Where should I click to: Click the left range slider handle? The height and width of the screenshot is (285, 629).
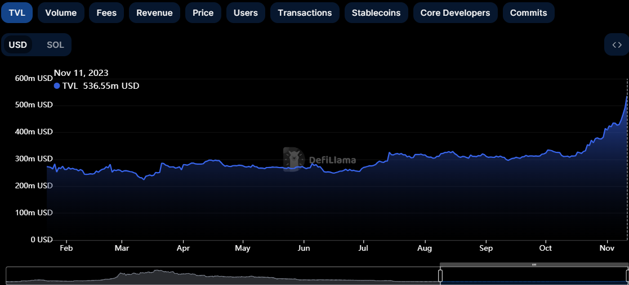(x=440, y=275)
